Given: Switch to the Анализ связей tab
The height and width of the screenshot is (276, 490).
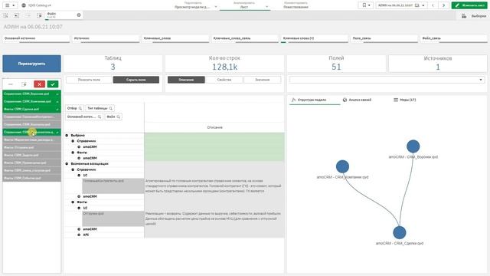Looking at the screenshot, I should click(357, 100).
